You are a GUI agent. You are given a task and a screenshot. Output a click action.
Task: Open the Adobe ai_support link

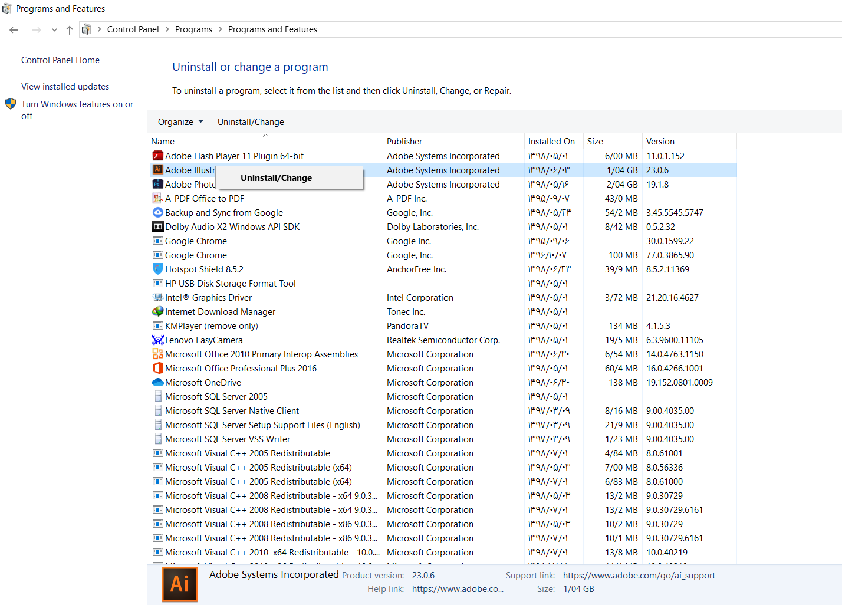coord(639,576)
